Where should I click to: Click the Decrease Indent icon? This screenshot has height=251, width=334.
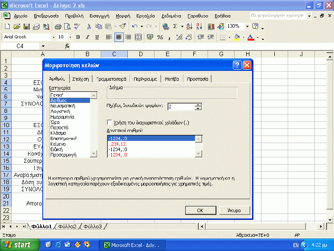[201, 37]
